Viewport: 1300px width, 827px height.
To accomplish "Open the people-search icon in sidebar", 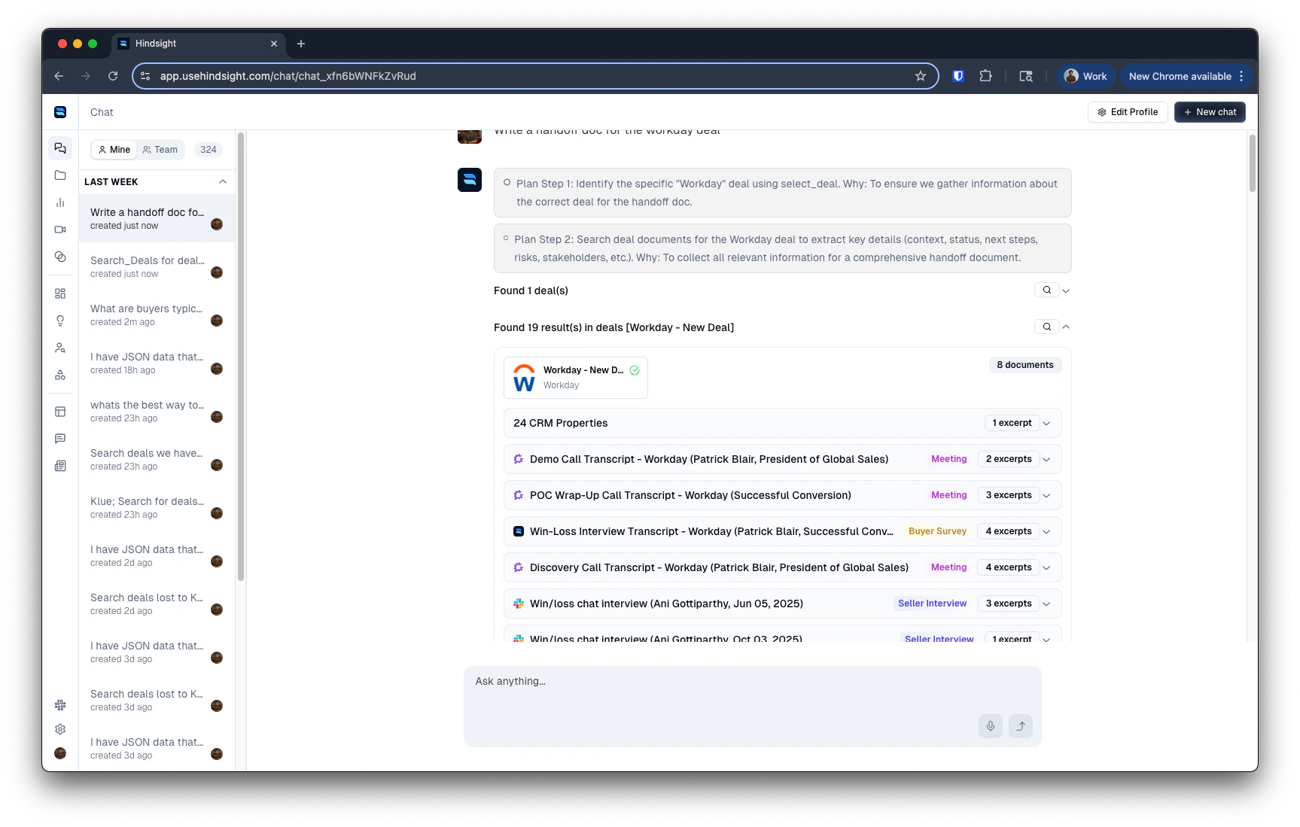I will (x=60, y=348).
